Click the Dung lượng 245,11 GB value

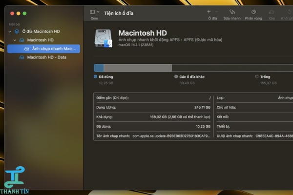pos(202,107)
